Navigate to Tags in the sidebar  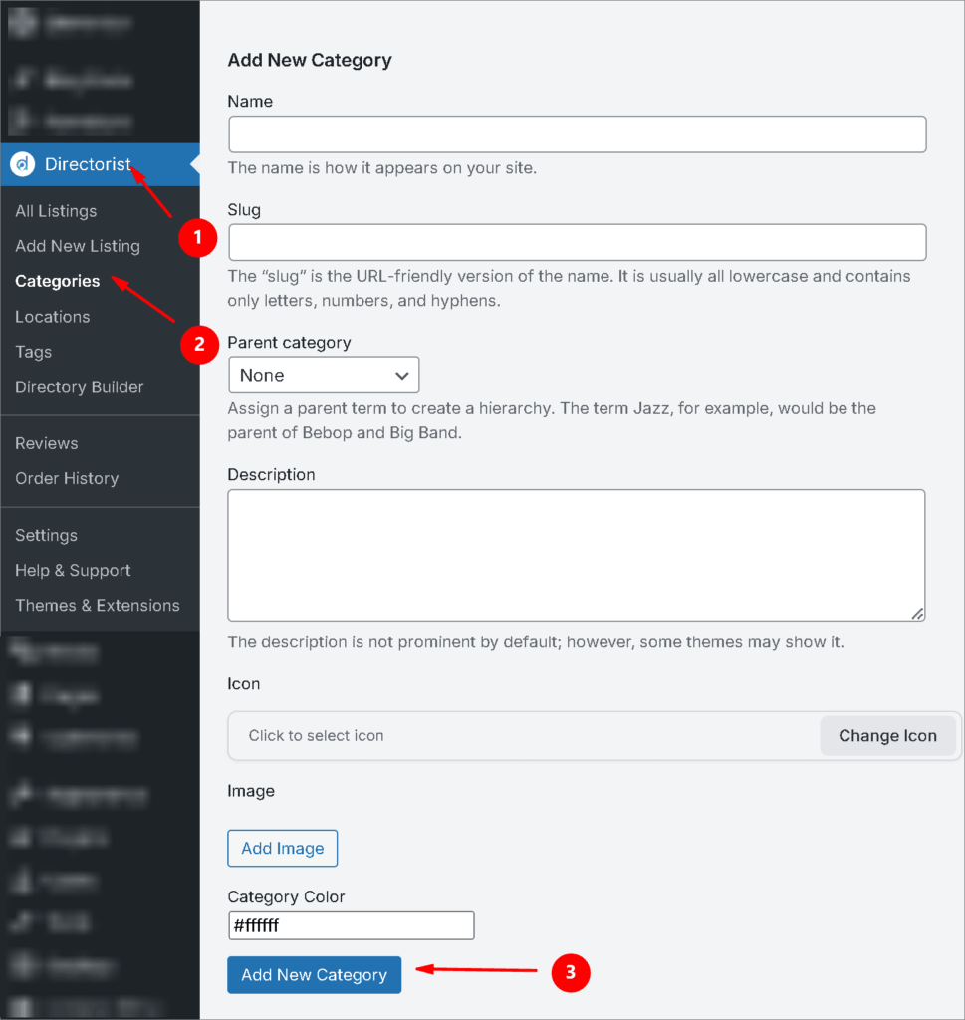click(34, 352)
